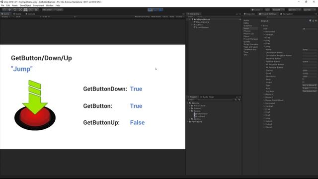This screenshot has height=179, width=318.
Task: Click the Step frame button
Action: coord(160,10)
